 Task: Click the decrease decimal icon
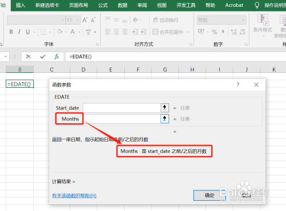pyautogui.click(x=242, y=32)
